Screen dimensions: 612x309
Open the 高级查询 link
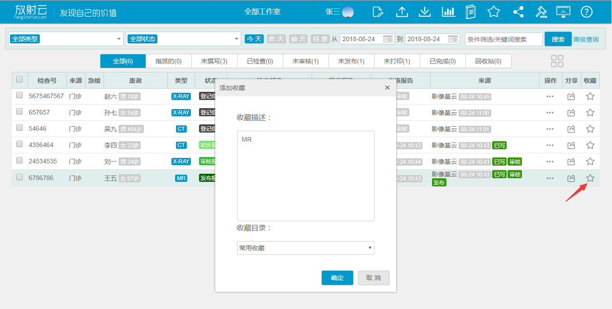(x=586, y=39)
